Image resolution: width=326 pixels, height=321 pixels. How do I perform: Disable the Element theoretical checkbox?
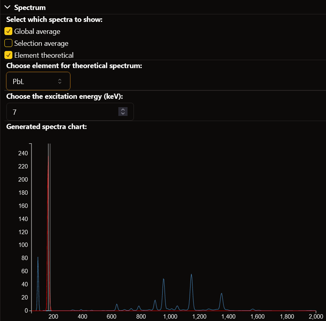(8, 55)
